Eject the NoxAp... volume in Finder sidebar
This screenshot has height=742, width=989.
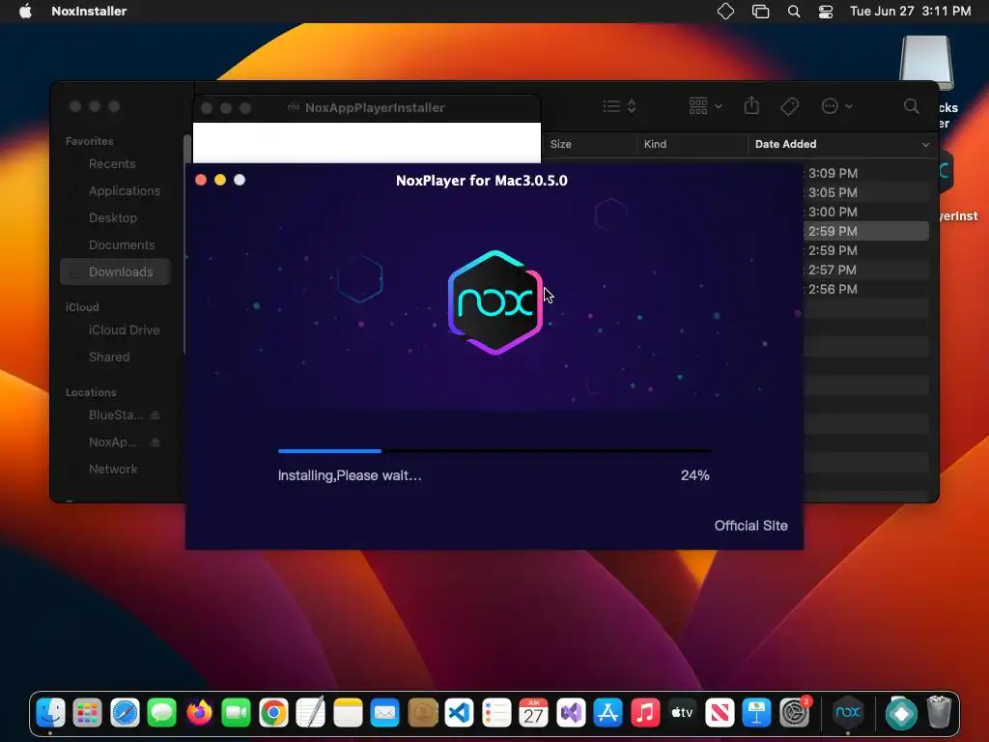tap(155, 442)
